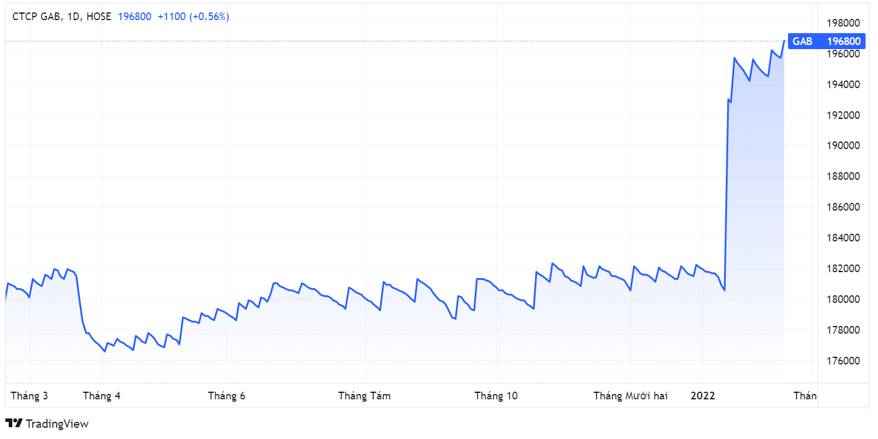Select the current price value 196800 in header

(134, 17)
